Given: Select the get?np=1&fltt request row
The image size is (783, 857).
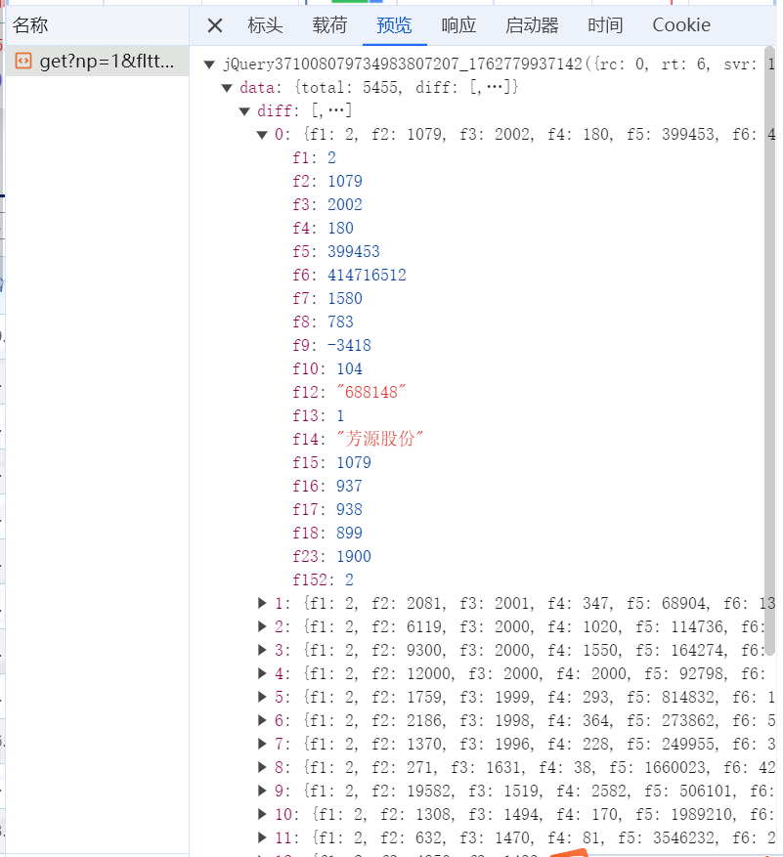Looking at the screenshot, I should [98, 61].
